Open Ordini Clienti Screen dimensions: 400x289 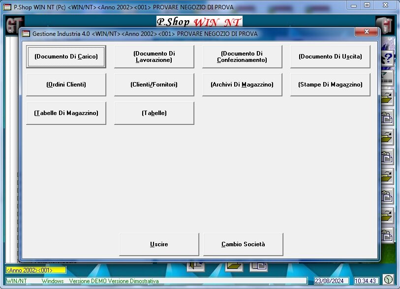[x=66, y=85]
